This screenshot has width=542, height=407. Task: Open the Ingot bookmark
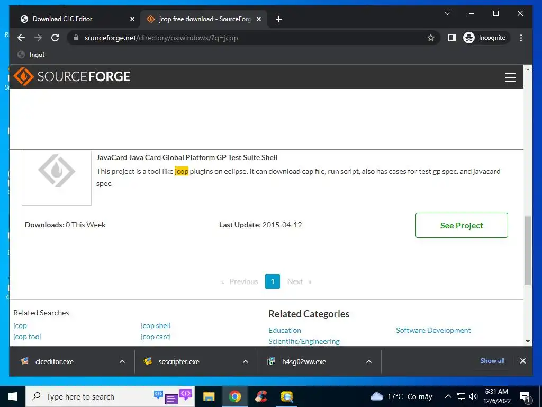(x=31, y=55)
